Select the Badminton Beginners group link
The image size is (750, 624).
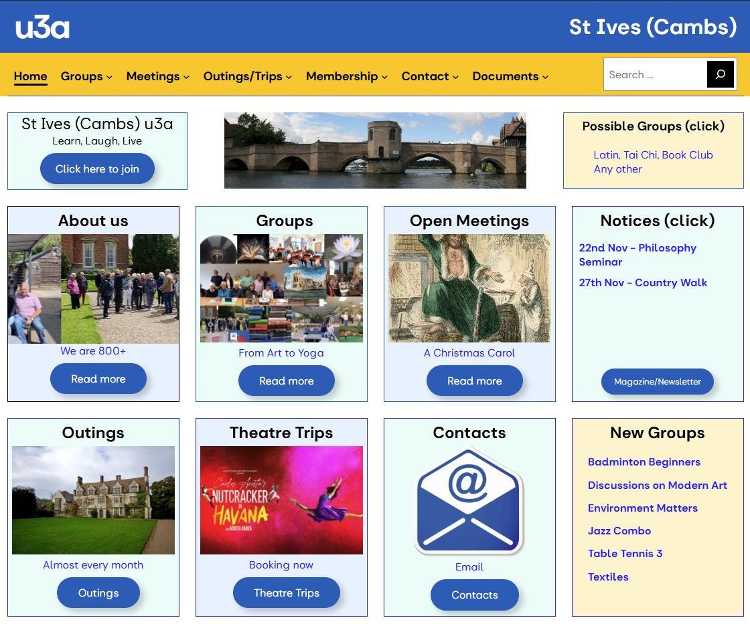point(644,462)
